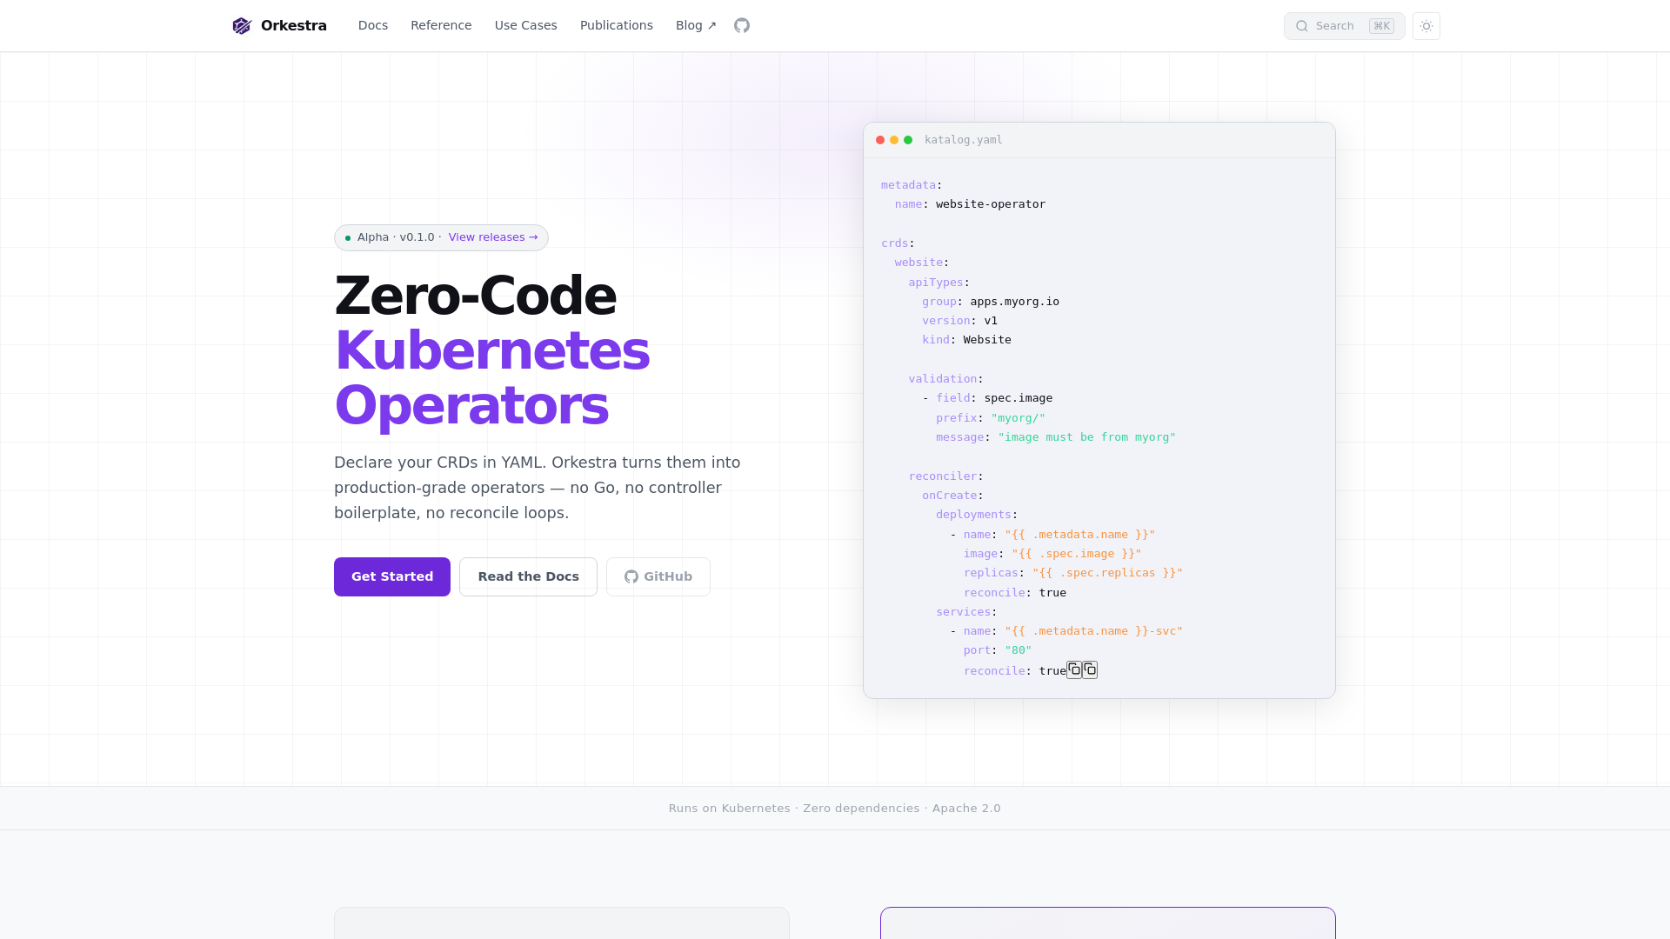
Task: Click the 'crds:' code line
Action: [898, 243]
